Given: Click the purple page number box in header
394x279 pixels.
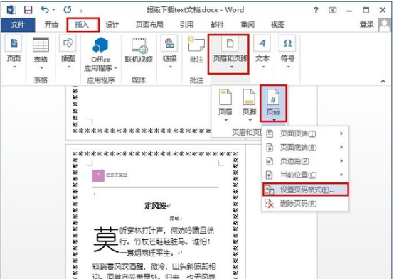Looking at the screenshot, I should [98, 175].
